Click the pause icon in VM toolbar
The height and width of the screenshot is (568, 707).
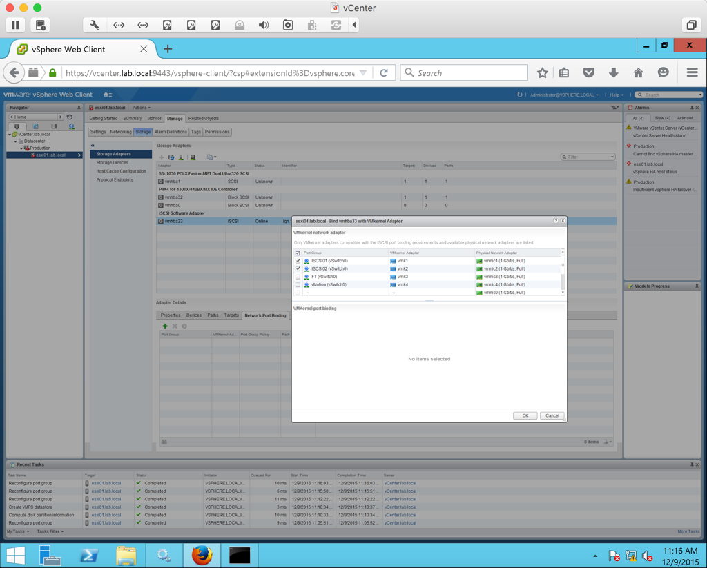[x=15, y=25]
